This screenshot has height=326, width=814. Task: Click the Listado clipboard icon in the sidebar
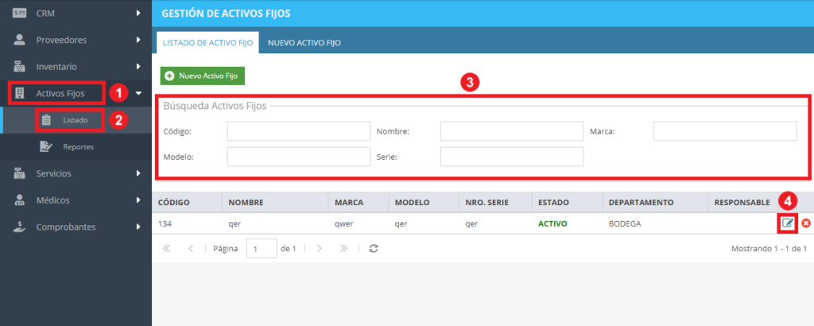click(46, 120)
